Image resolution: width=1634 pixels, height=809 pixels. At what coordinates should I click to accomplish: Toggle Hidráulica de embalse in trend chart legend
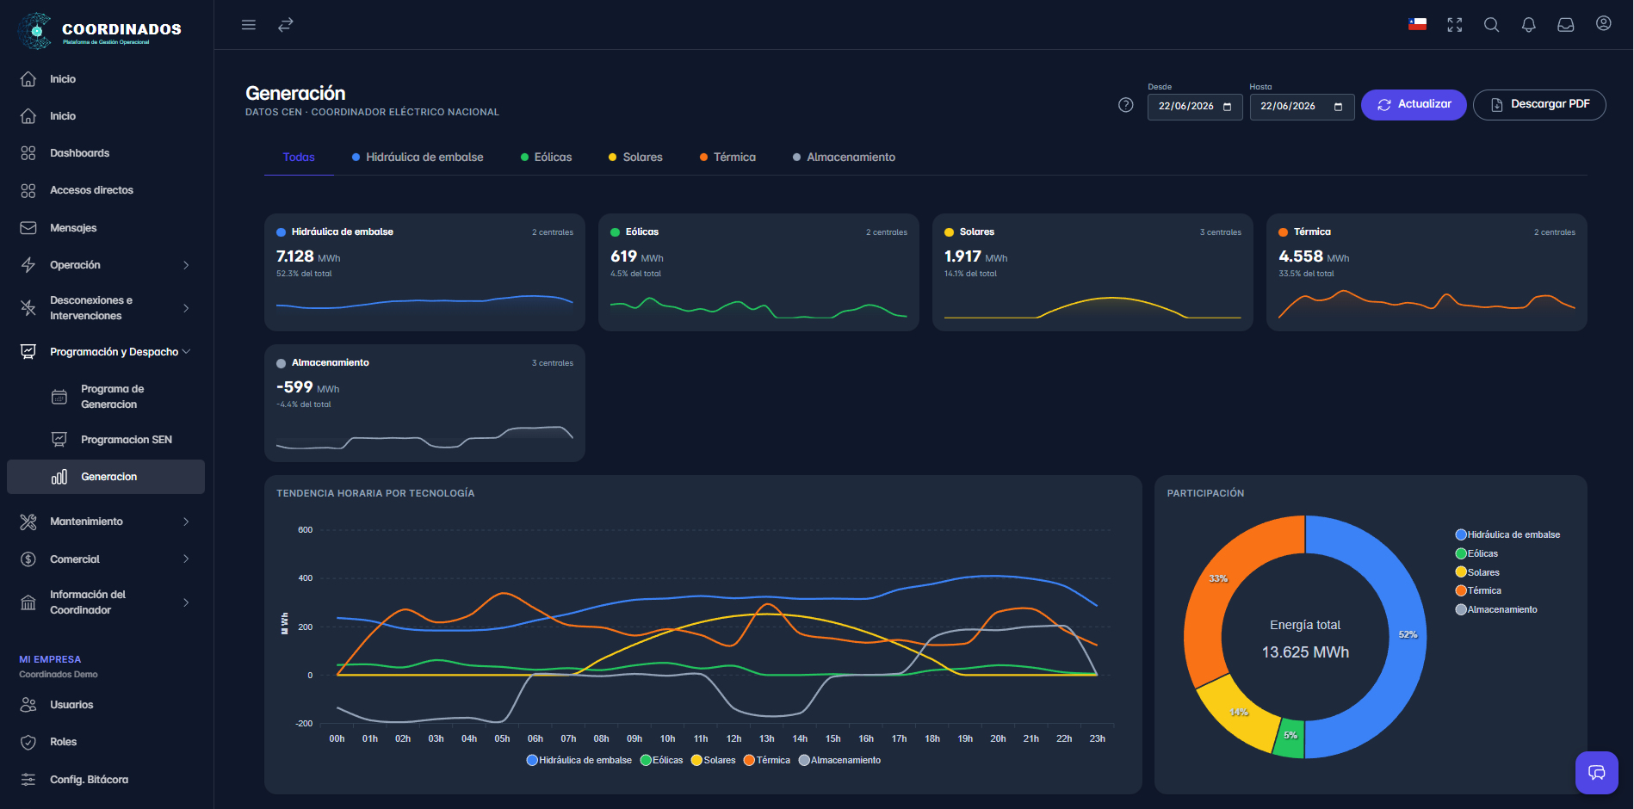pyautogui.click(x=579, y=761)
